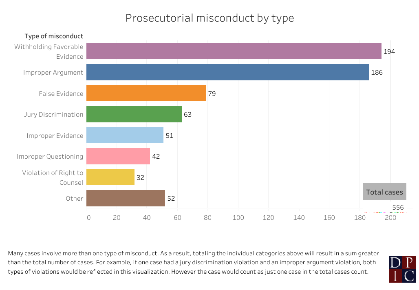Click the brown Other bar
Viewport: 419px width, 290px height.
tap(126, 198)
